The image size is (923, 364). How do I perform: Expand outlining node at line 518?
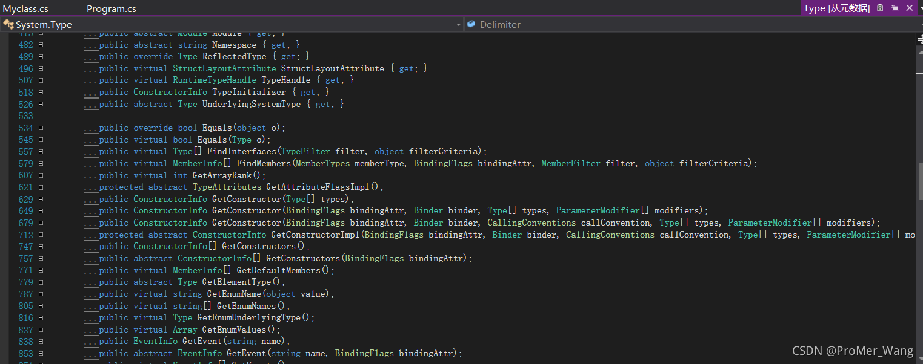coord(41,92)
